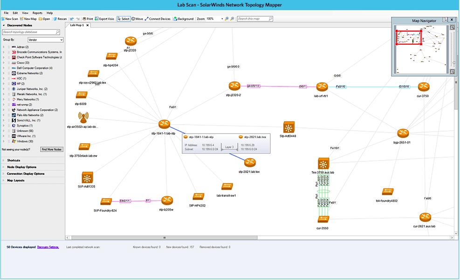This screenshot has height=280, width=460.
Task: Click the Undo arrow icon
Action: coord(72,19)
